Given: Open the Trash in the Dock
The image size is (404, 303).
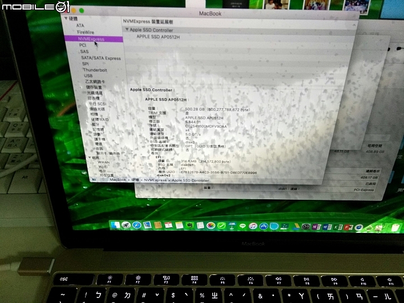Looking at the screenshot, I should tap(396, 228).
